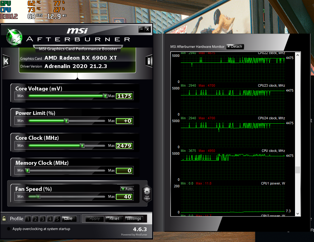This screenshot has height=242, width=314.
Task: Click the CPU1 power 'Max : 11.8' text
Action: tap(204, 184)
